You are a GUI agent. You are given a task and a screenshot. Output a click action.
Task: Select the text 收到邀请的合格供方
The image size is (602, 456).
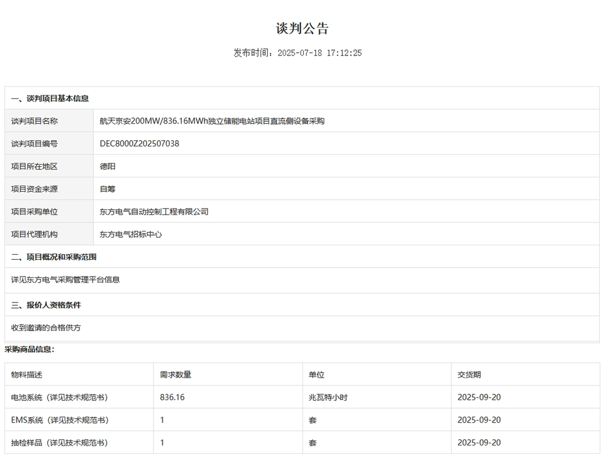[46, 328]
